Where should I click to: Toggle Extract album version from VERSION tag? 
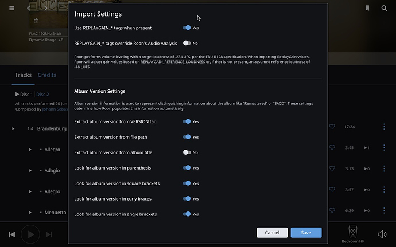coord(187,121)
